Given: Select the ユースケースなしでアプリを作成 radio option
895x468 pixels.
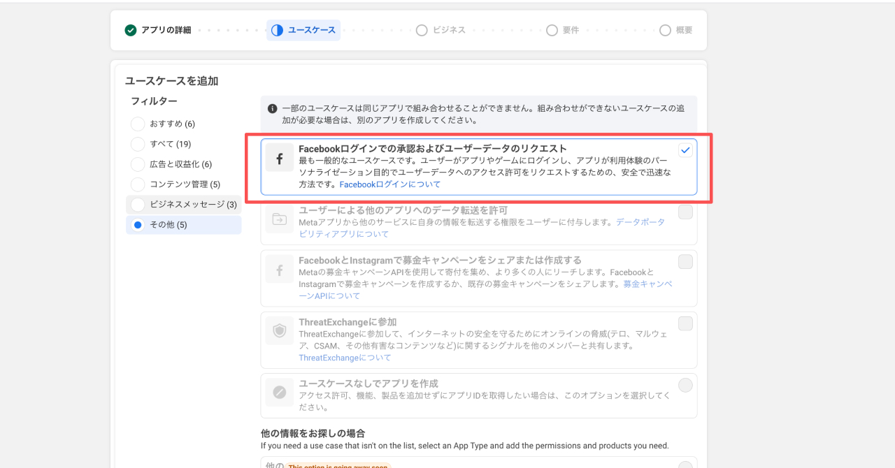Looking at the screenshot, I should (x=685, y=385).
